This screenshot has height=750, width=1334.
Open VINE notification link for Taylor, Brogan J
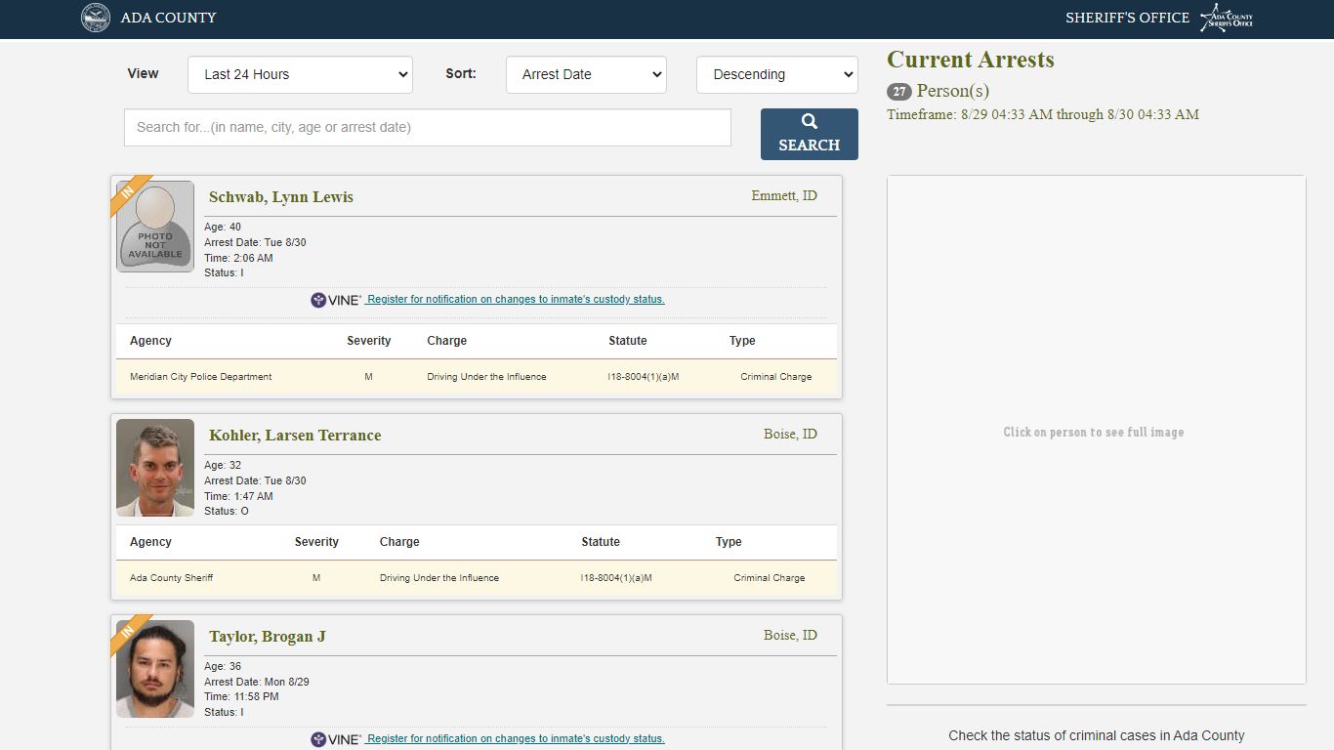(x=515, y=739)
